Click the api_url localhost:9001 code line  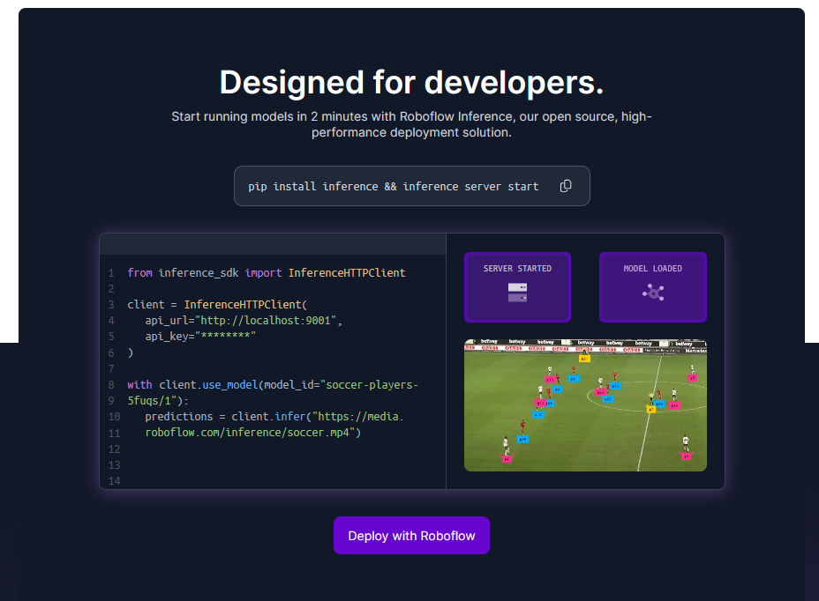(x=244, y=320)
